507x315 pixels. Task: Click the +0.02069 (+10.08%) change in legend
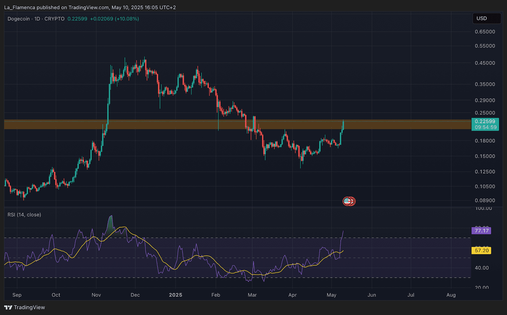114,19
